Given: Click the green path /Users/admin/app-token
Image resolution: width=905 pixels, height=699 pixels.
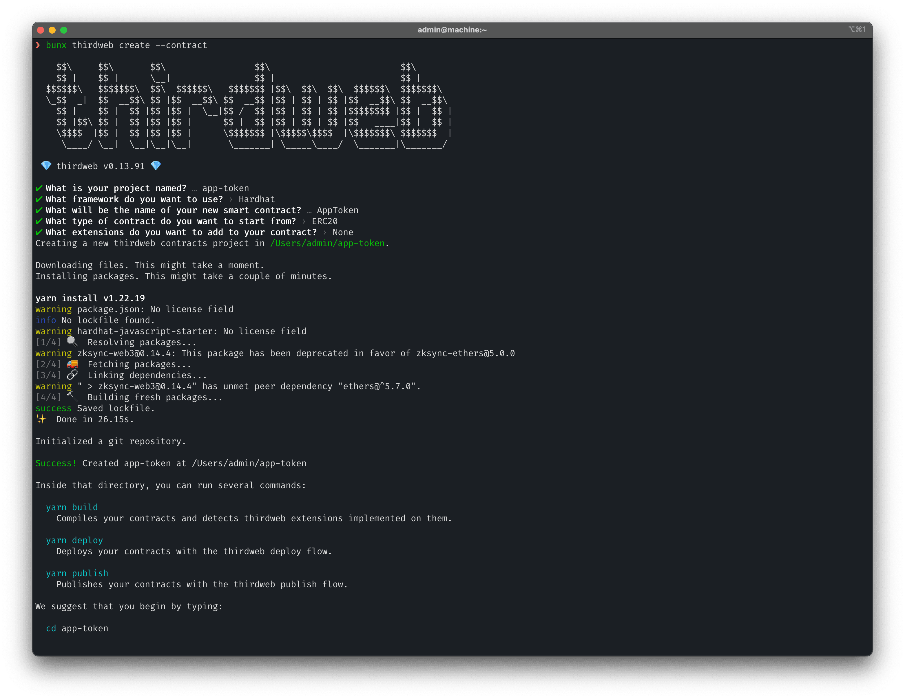Looking at the screenshot, I should pos(327,243).
